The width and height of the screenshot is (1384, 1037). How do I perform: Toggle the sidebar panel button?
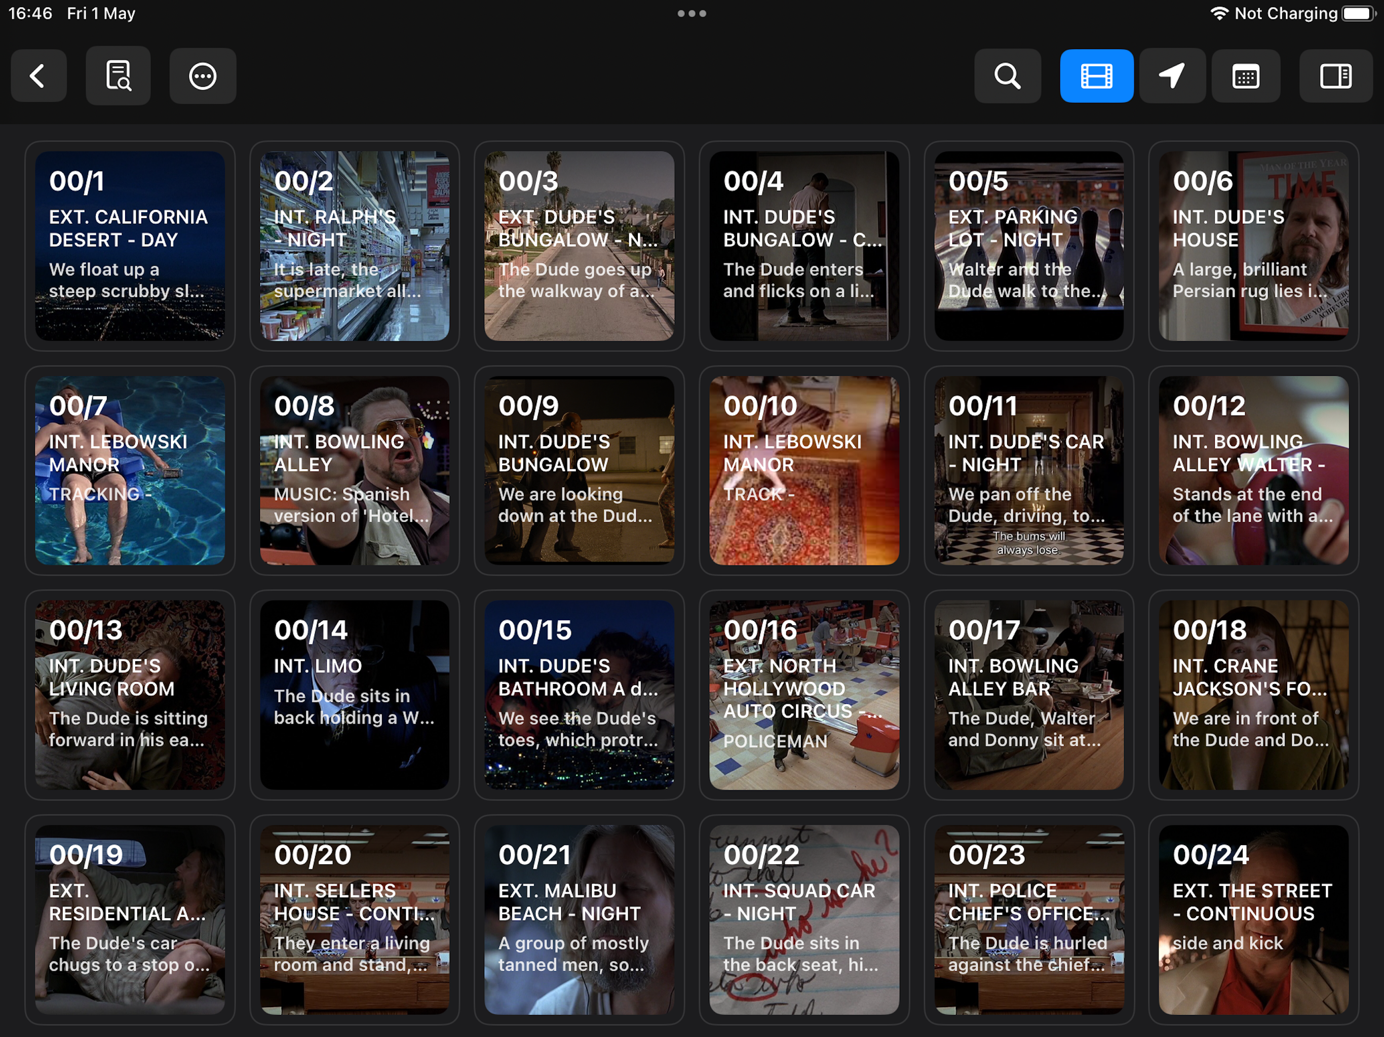point(1336,75)
